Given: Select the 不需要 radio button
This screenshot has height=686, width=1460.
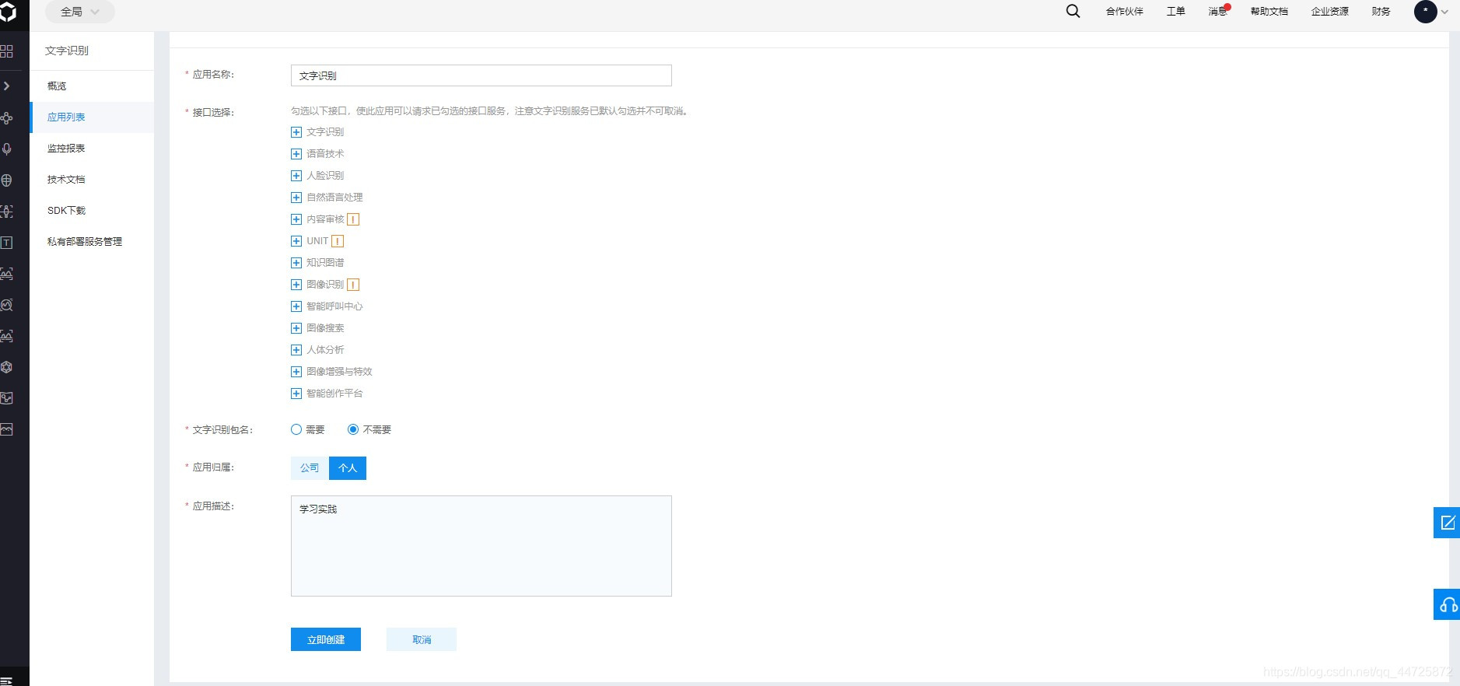Looking at the screenshot, I should 353,429.
